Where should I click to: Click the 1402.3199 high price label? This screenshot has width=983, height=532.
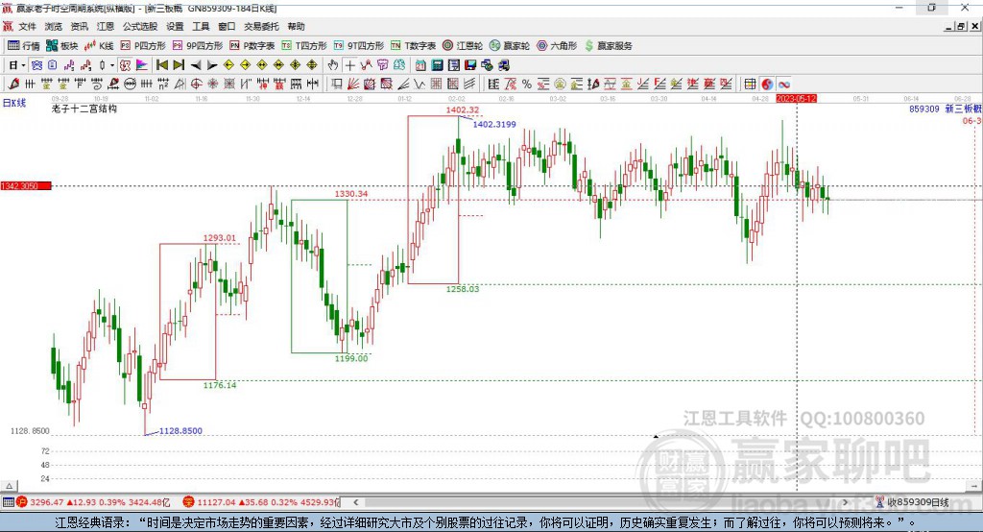(494, 124)
